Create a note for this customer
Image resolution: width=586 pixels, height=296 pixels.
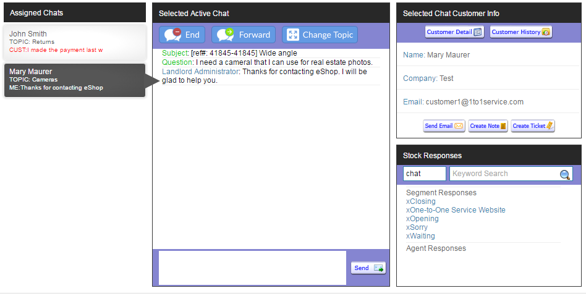coord(488,126)
